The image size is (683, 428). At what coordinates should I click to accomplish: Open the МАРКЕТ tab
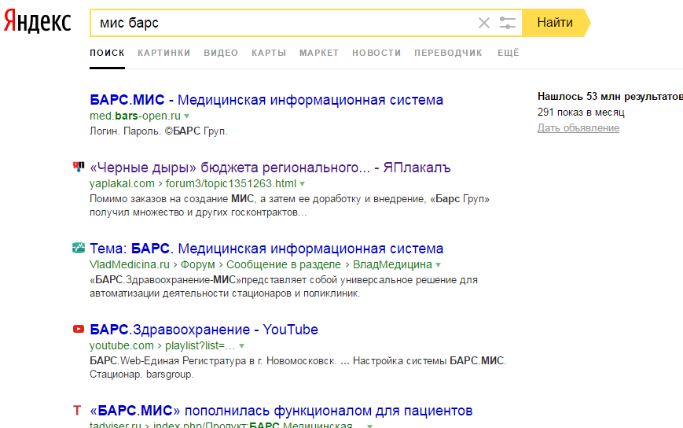[x=319, y=53]
